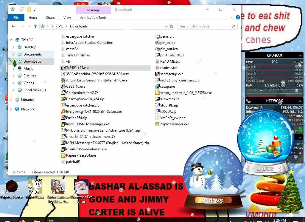This screenshot has width=305, height=222.
Task: Expand the Local Disk (C:) node
Action: click(x=13, y=90)
